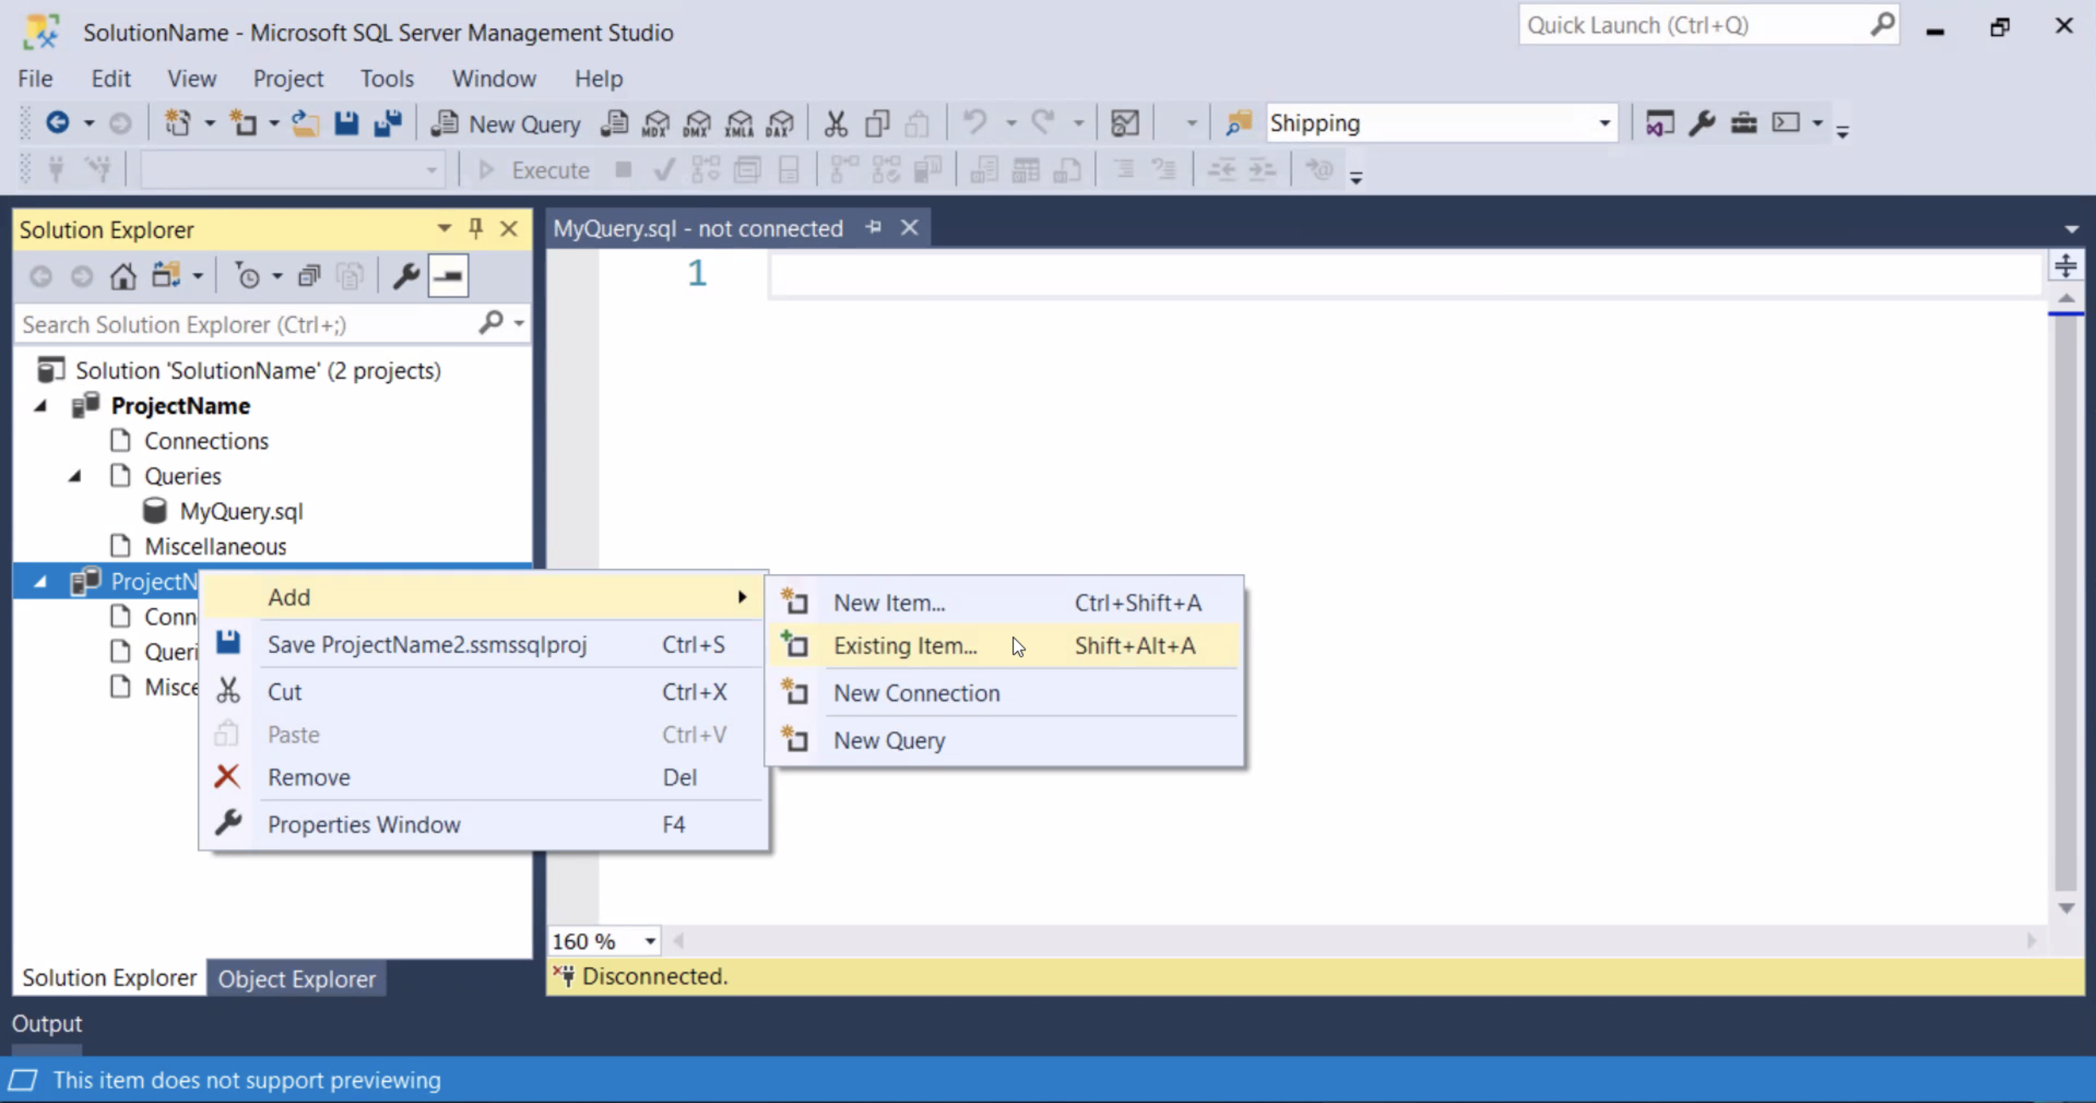
Task: Click the Execute button
Action: (533, 170)
